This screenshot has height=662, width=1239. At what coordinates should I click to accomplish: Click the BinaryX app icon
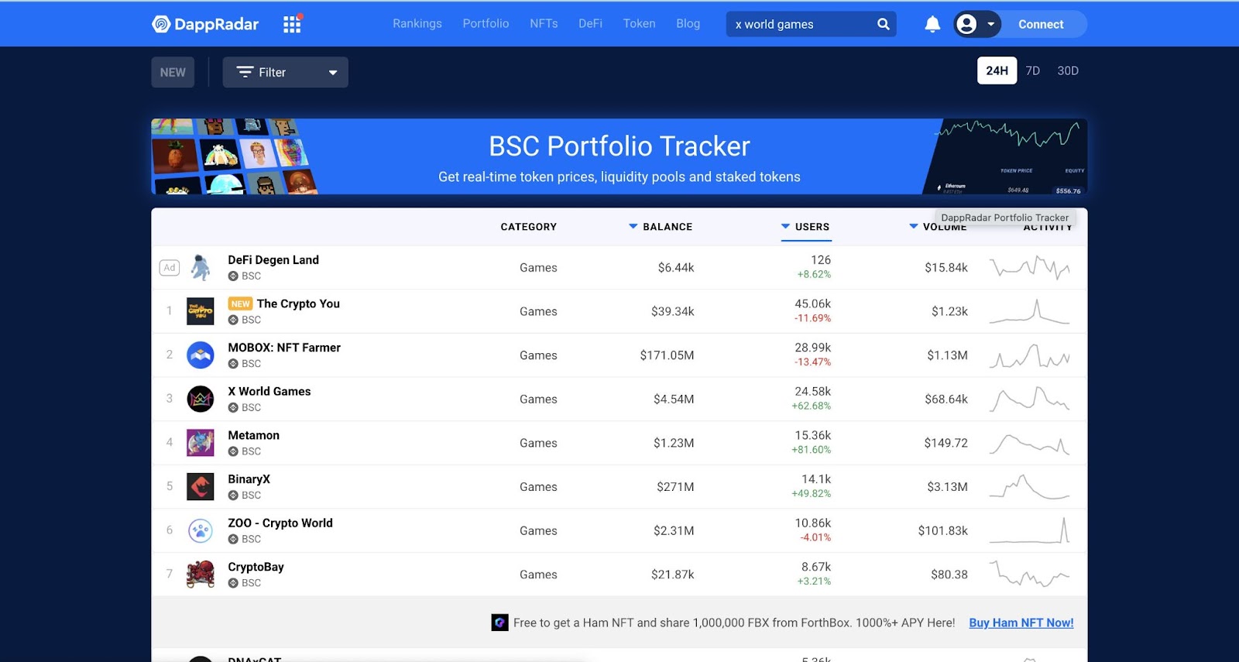click(x=201, y=487)
